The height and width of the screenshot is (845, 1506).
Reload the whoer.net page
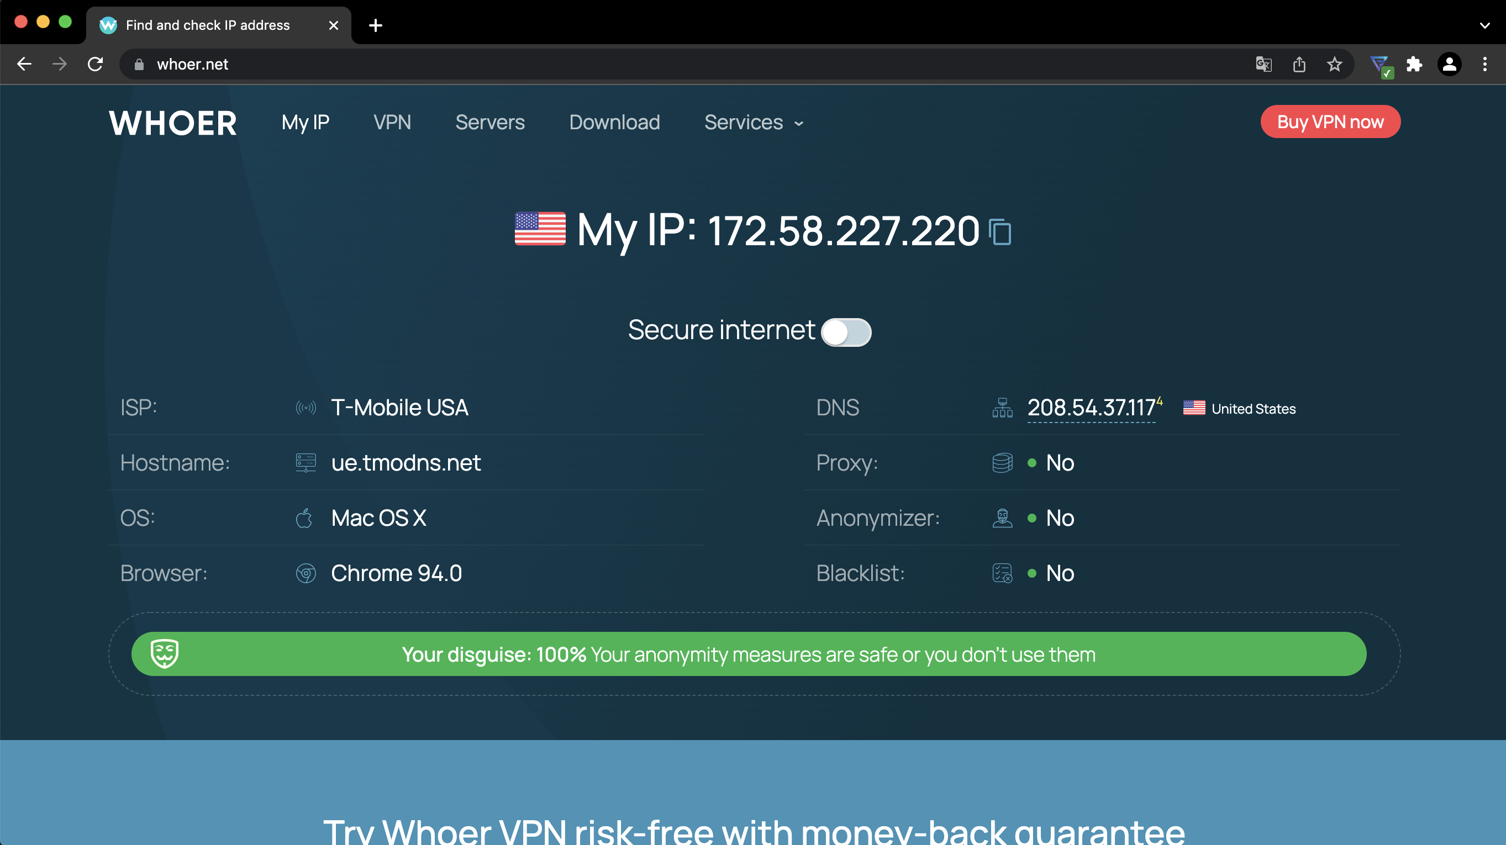(95, 64)
